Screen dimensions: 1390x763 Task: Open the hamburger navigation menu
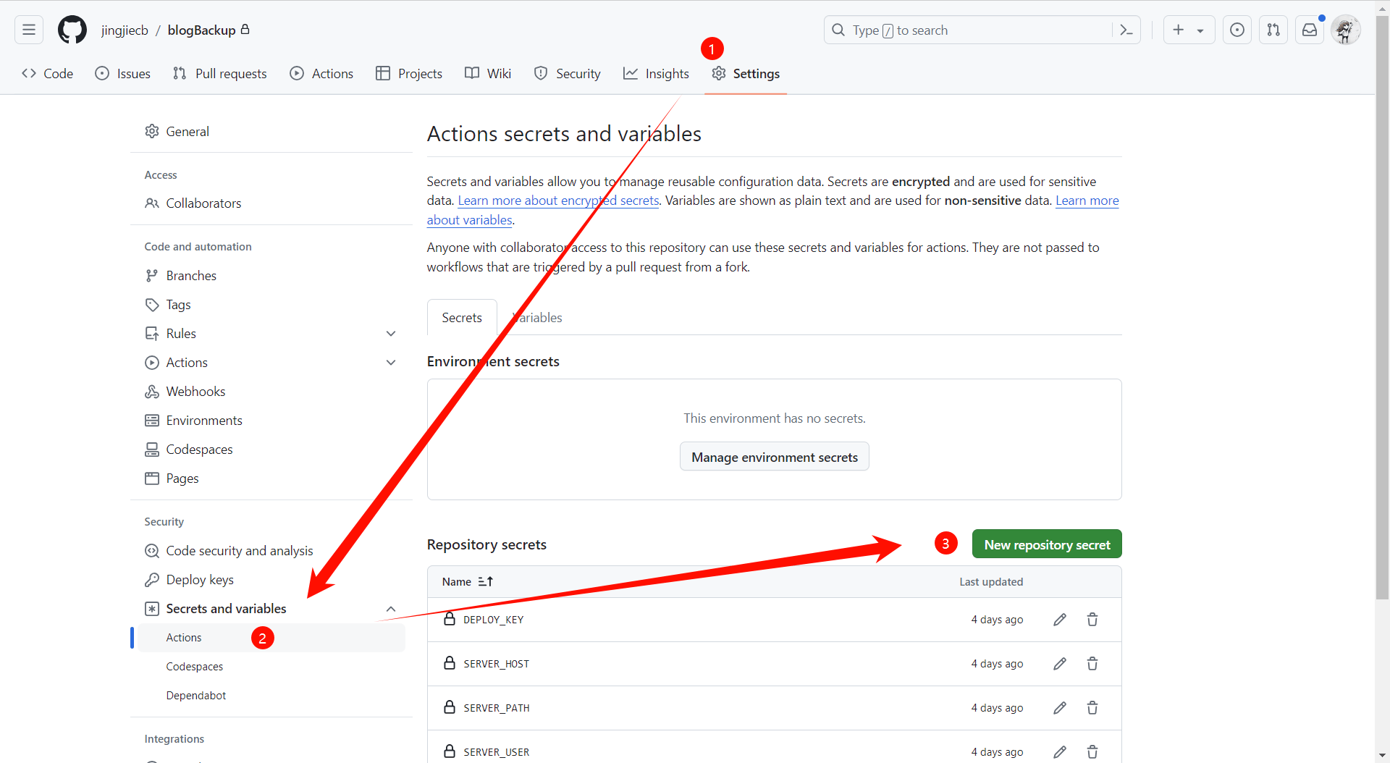coord(29,30)
